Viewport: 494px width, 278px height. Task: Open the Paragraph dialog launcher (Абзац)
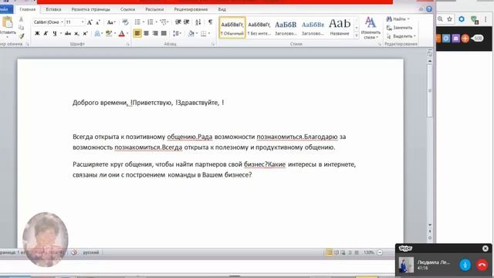[x=213, y=45]
